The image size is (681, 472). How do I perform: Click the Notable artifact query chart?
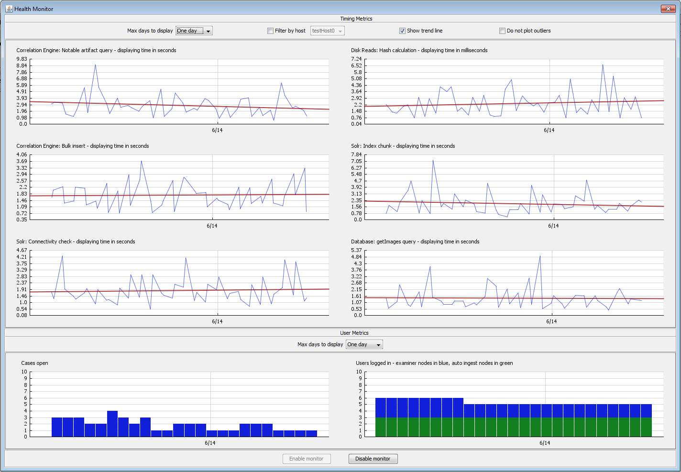[179, 91]
